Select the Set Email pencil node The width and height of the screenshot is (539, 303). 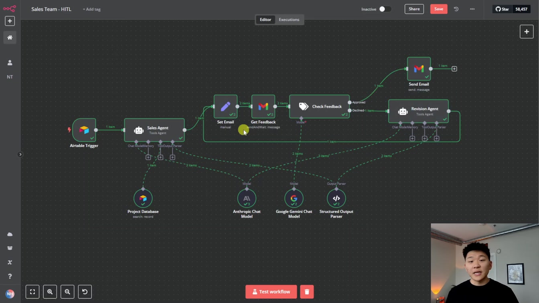225,106
